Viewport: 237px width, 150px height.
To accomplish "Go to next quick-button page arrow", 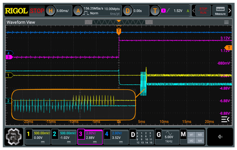I will (230, 11).
